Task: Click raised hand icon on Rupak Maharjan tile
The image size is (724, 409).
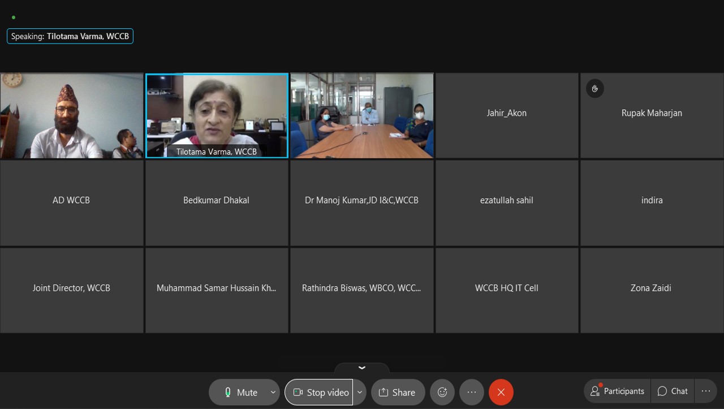Action: (x=594, y=89)
